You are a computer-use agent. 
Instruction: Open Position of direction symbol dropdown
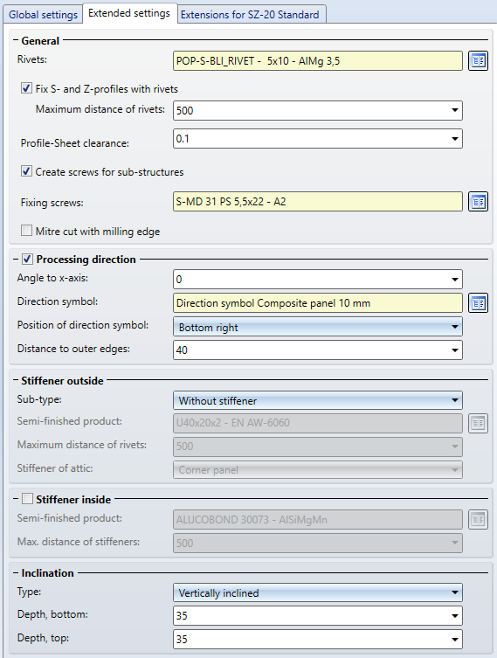click(x=317, y=327)
